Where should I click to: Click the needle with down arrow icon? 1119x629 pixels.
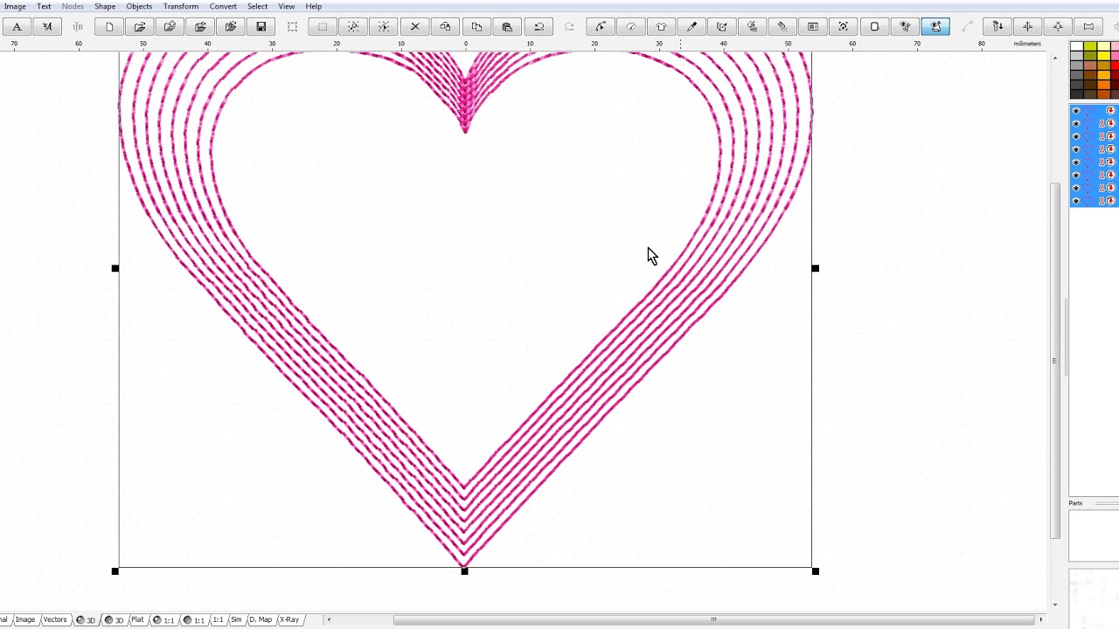[997, 26]
